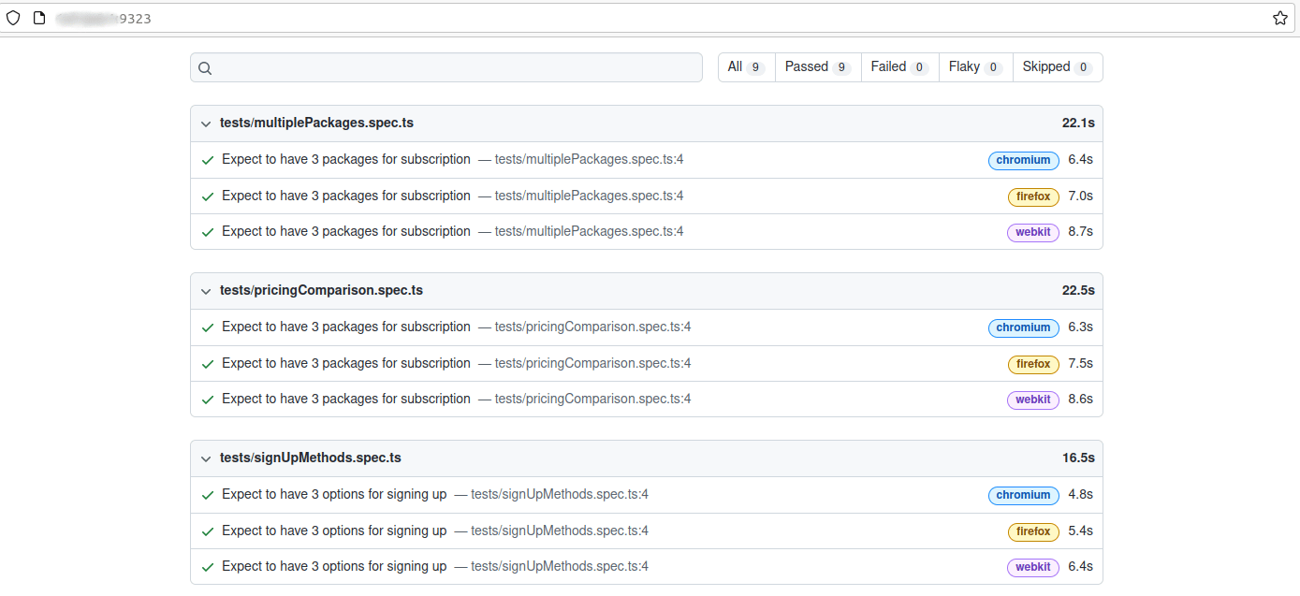The width and height of the screenshot is (1300, 596).
Task: Click the page info icon beside the URL
Action: (x=39, y=18)
